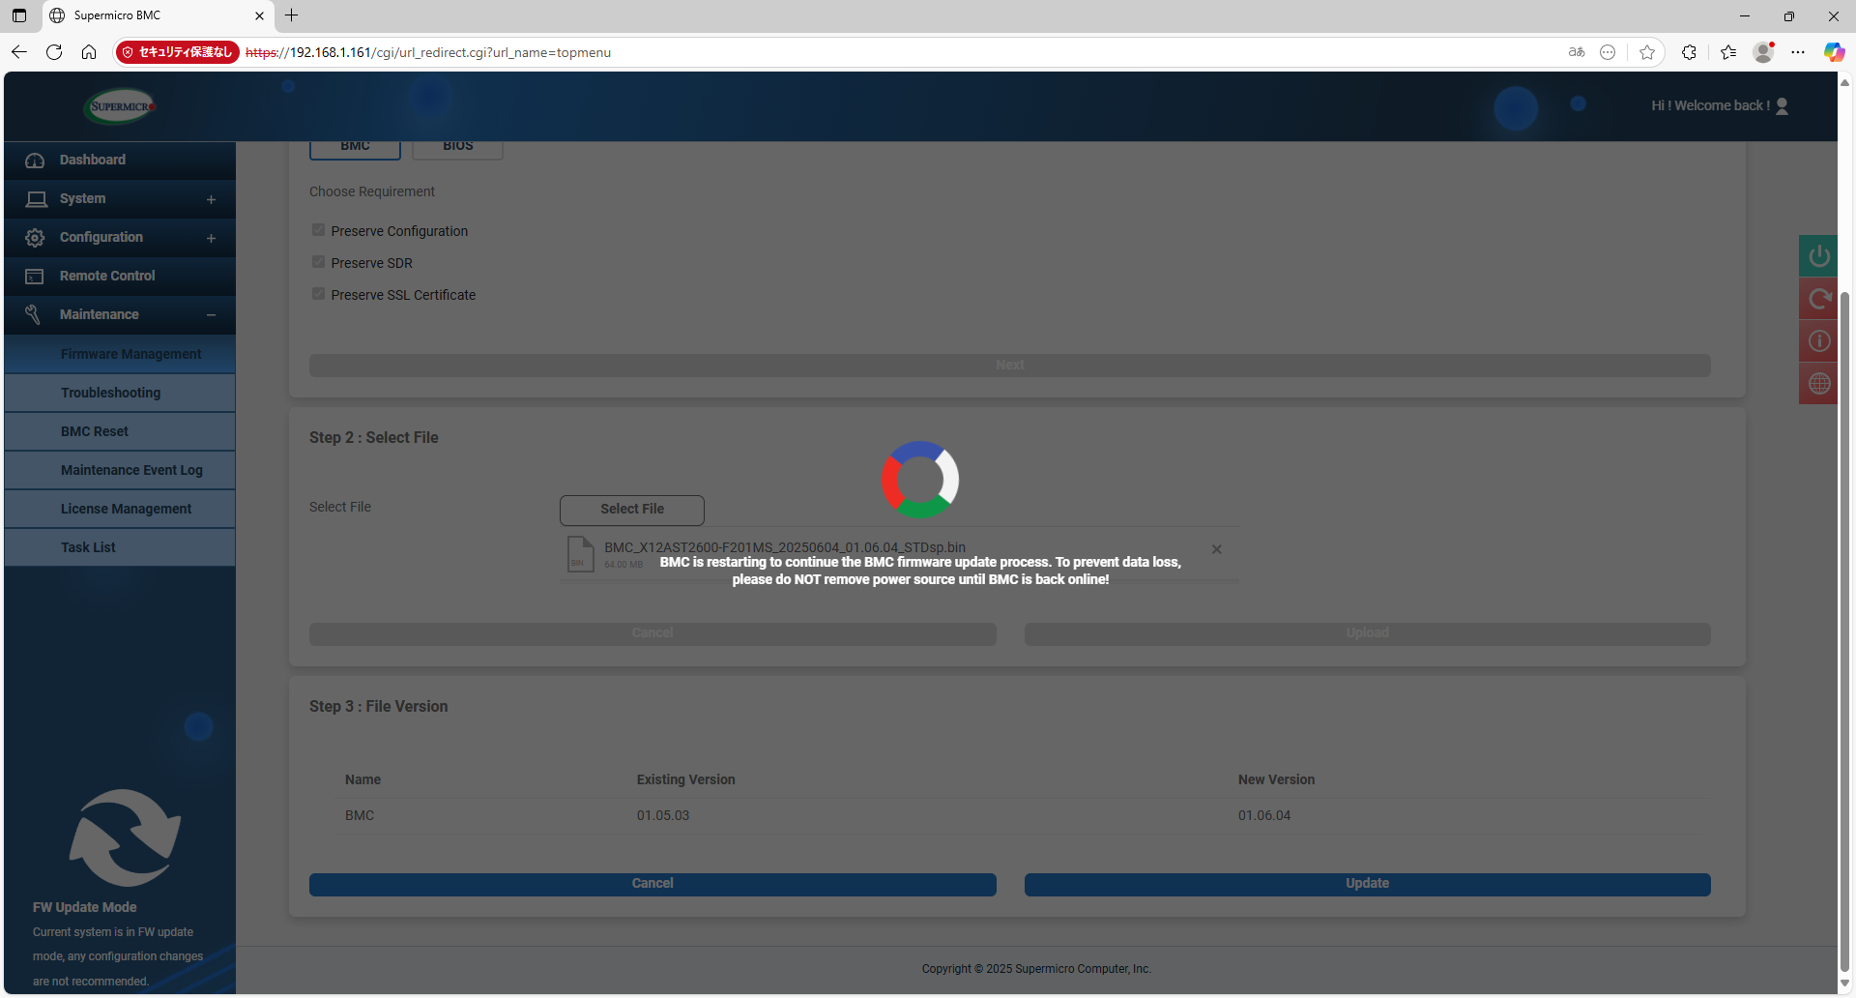
Task: Click the browser home icon
Action: pos(89,52)
